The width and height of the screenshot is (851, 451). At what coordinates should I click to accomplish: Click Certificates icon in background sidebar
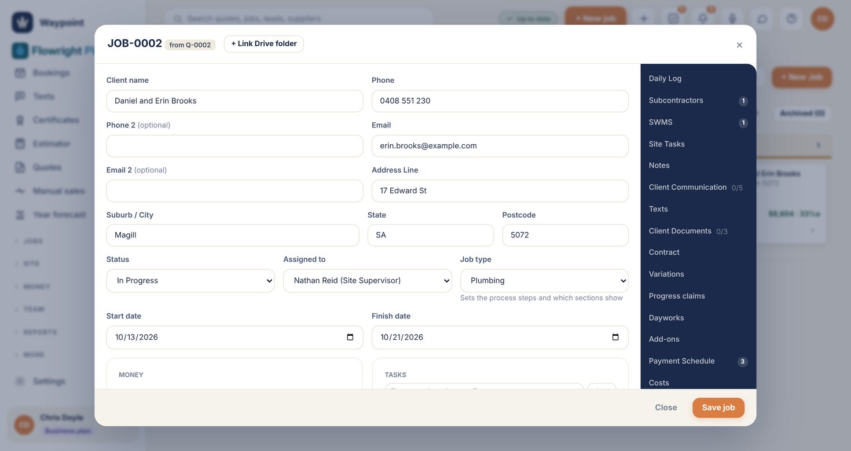tap(20, 120)
